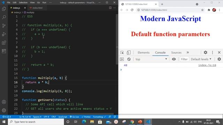
Task: Open Run and Debug view
Action: tap(4, 34)
